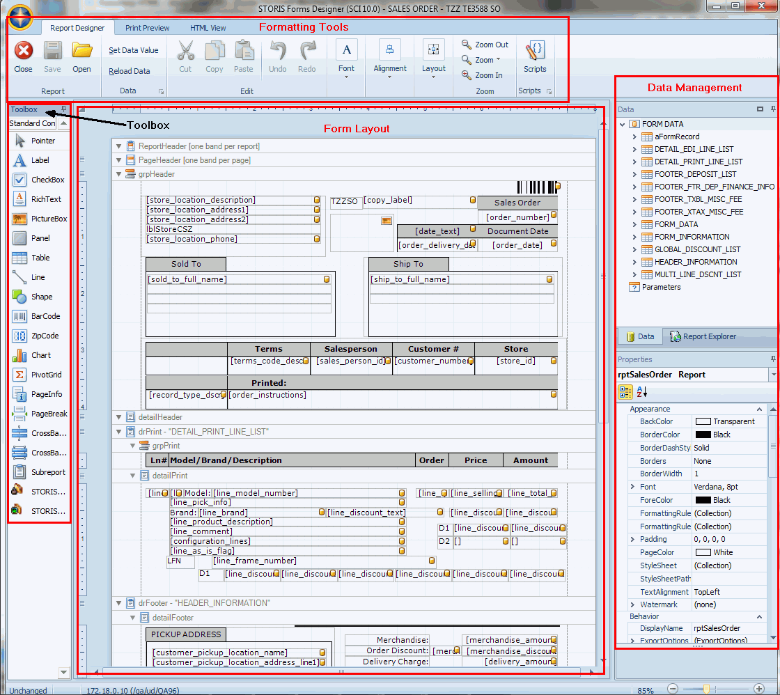Toggle auto-hide pin on the Data panel
This screenshot has width=780, height=695.
(773, 109)
